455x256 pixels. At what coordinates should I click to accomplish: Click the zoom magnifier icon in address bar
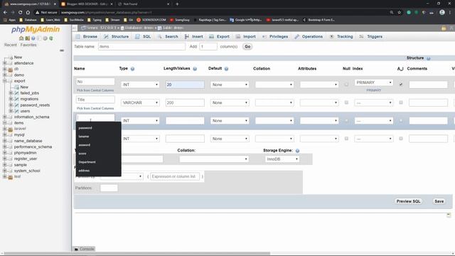392,13
